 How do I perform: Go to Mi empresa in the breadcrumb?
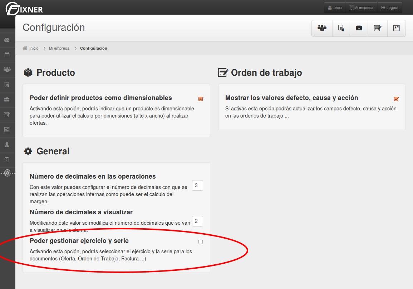[59, 48]
